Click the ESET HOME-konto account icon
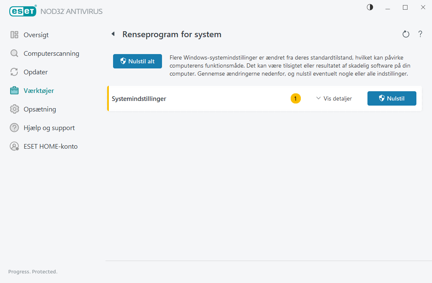This screenshot has width=432, height=283. tap(14, 146)
